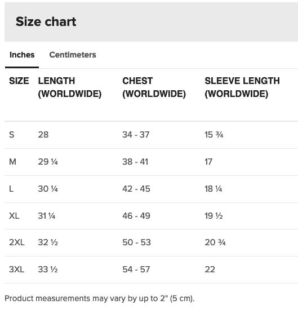This screenshot has height=318, width=298.
Task: Select the M size row label
Action: click(x=12, y=162)
